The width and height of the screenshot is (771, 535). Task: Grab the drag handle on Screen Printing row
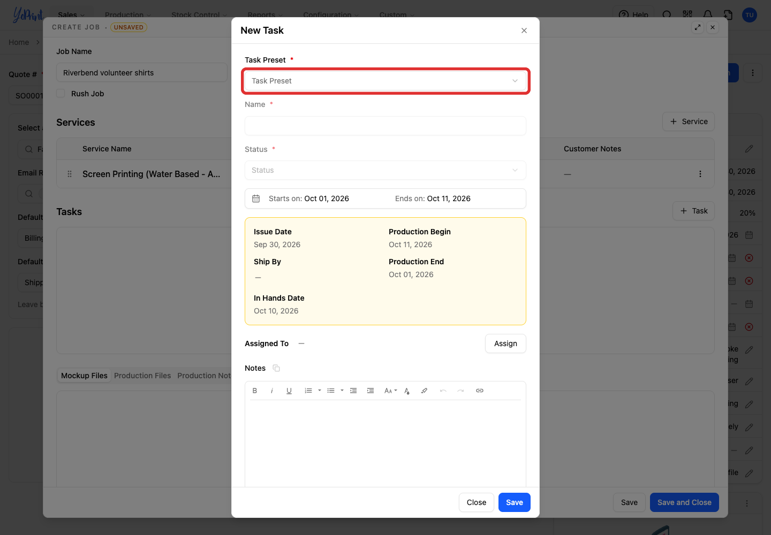click(70, 174)
